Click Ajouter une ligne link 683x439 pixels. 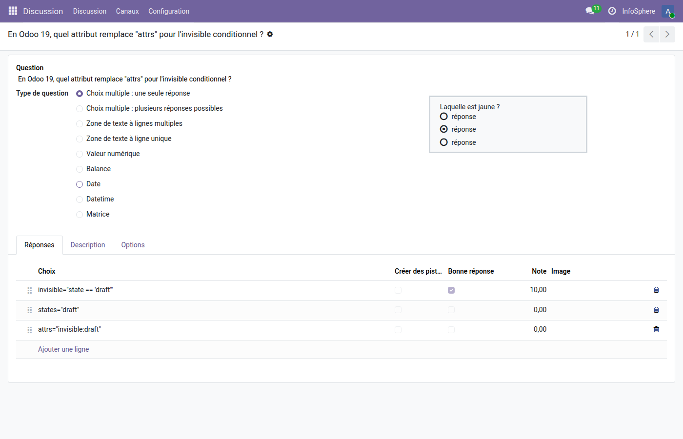(63, 349)
